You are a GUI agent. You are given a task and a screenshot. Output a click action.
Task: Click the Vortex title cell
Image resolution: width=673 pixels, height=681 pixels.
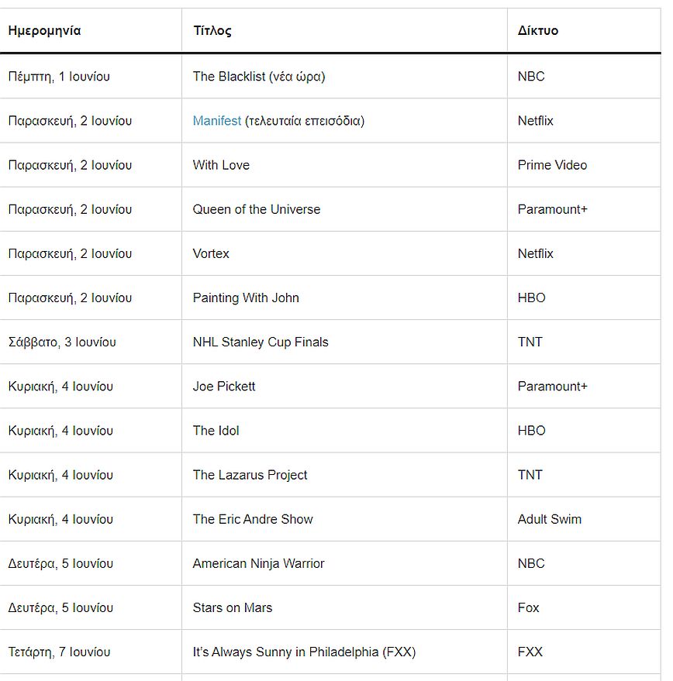click(211, 253)
